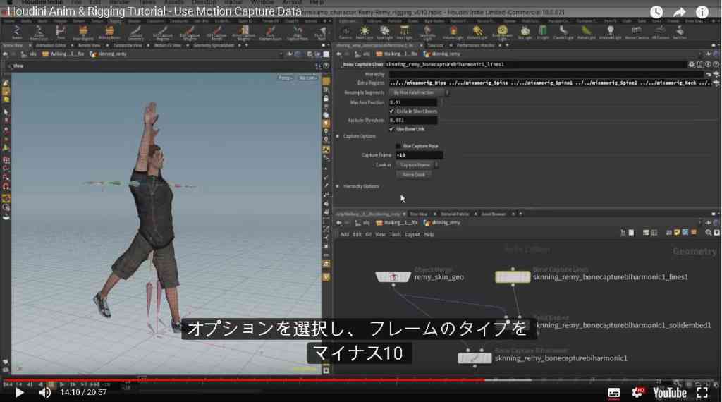This screenshot has height=402, width=722.
Task: Open the scene view path dropdown arrow
Action: click(x=281, y=54)
